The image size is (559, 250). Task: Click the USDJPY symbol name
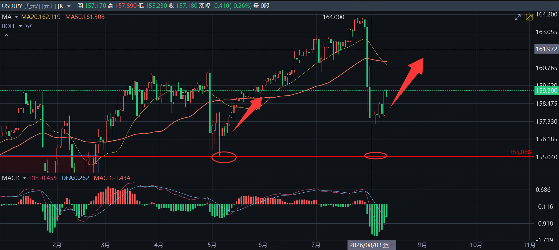coord(12,6)
